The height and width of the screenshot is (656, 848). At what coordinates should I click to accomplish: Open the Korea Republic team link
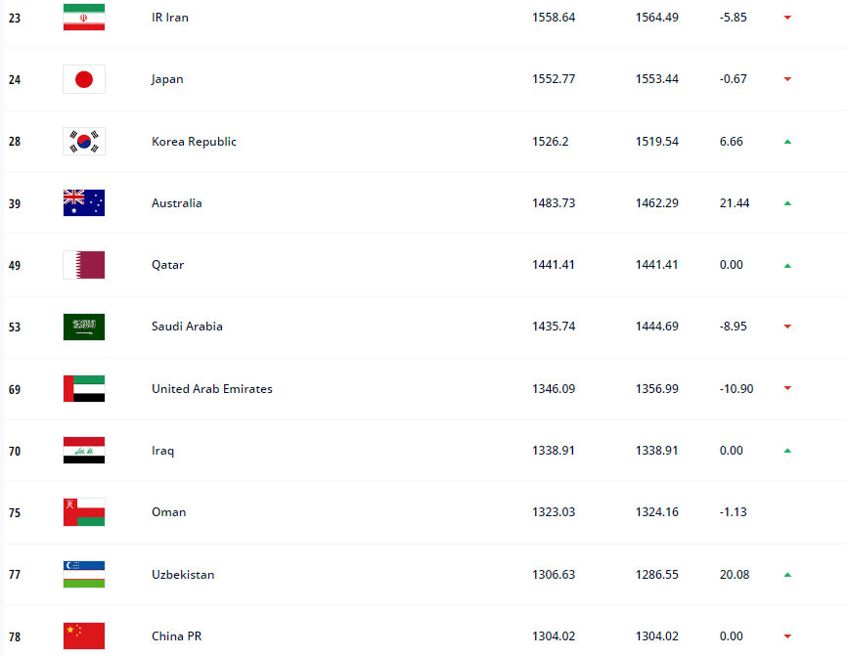point(194,142)
